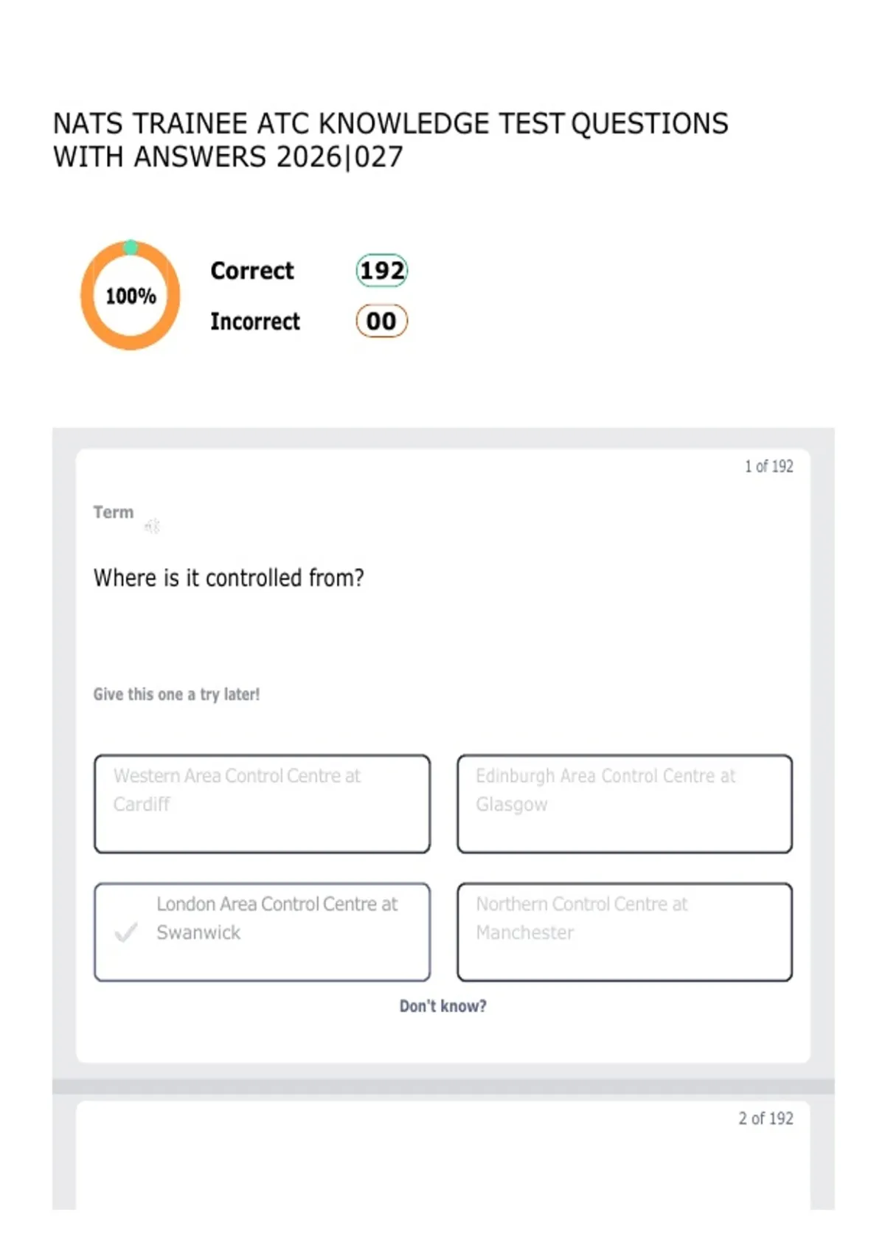Click the 100% score donut chart
Image resolution: width=885 pixels, height=1254 pixels.
(x=131, y=296)
